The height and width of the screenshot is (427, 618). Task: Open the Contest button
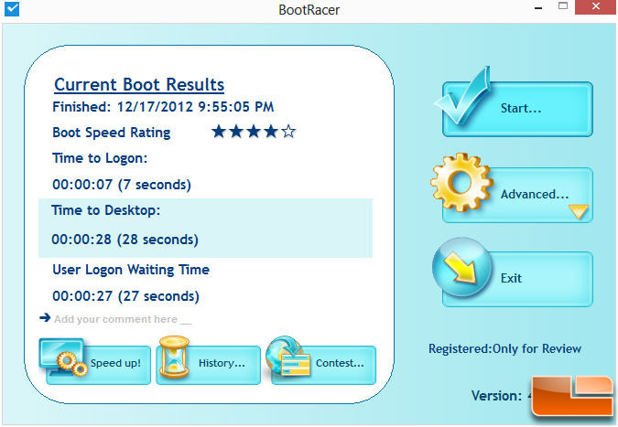[323, 365]
